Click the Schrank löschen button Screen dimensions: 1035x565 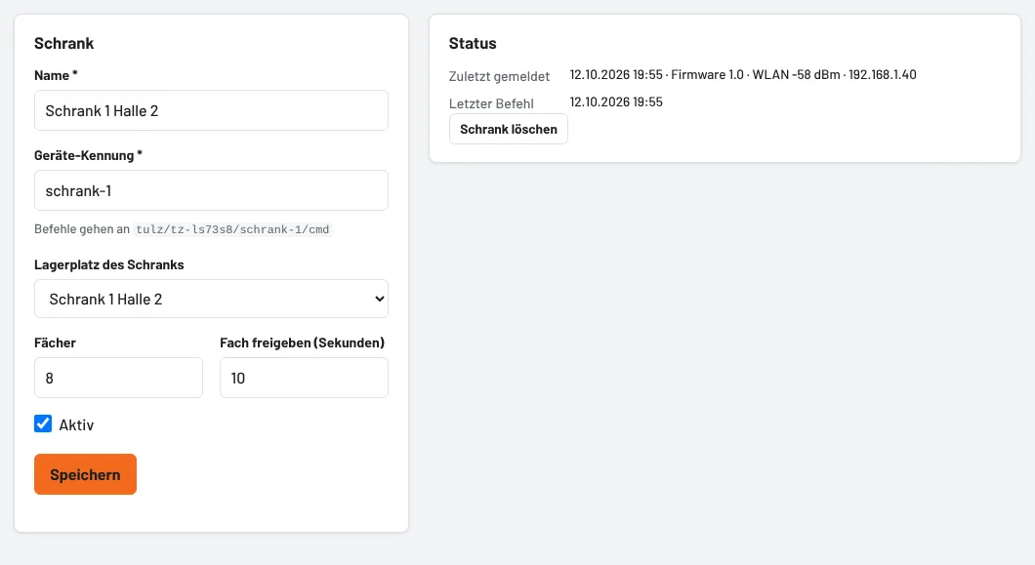[x=509, y=129]
